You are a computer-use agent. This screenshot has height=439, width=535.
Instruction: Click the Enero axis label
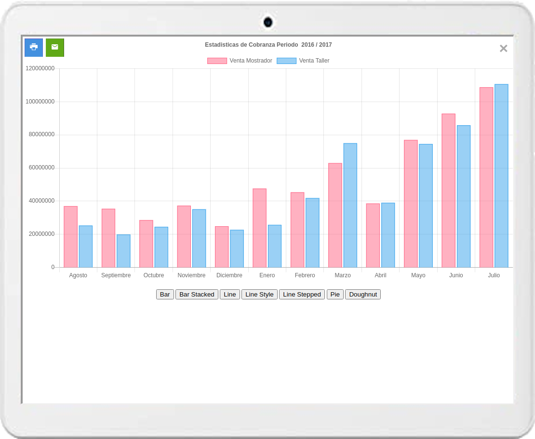coord(267,275)
